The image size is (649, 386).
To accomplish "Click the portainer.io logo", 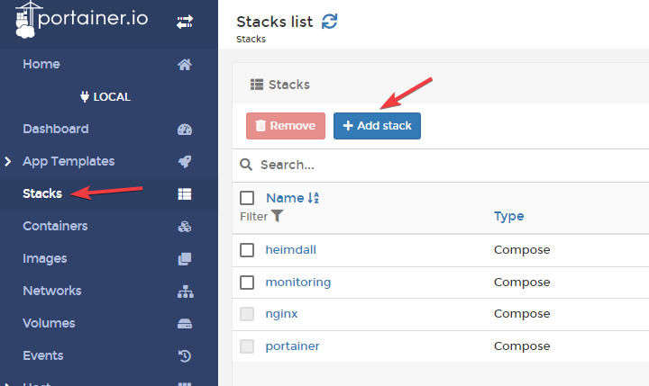I will click(x=81, y=20).
